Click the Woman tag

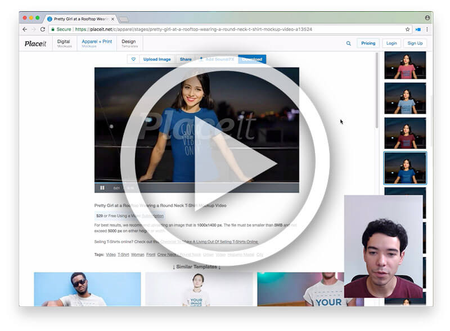coord(137,254)
